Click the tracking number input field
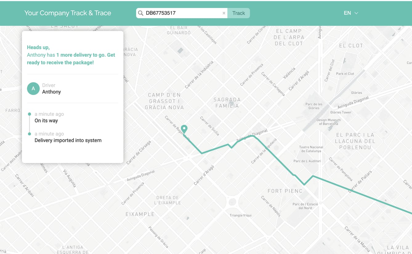The image size is (412, 254). 182,13
